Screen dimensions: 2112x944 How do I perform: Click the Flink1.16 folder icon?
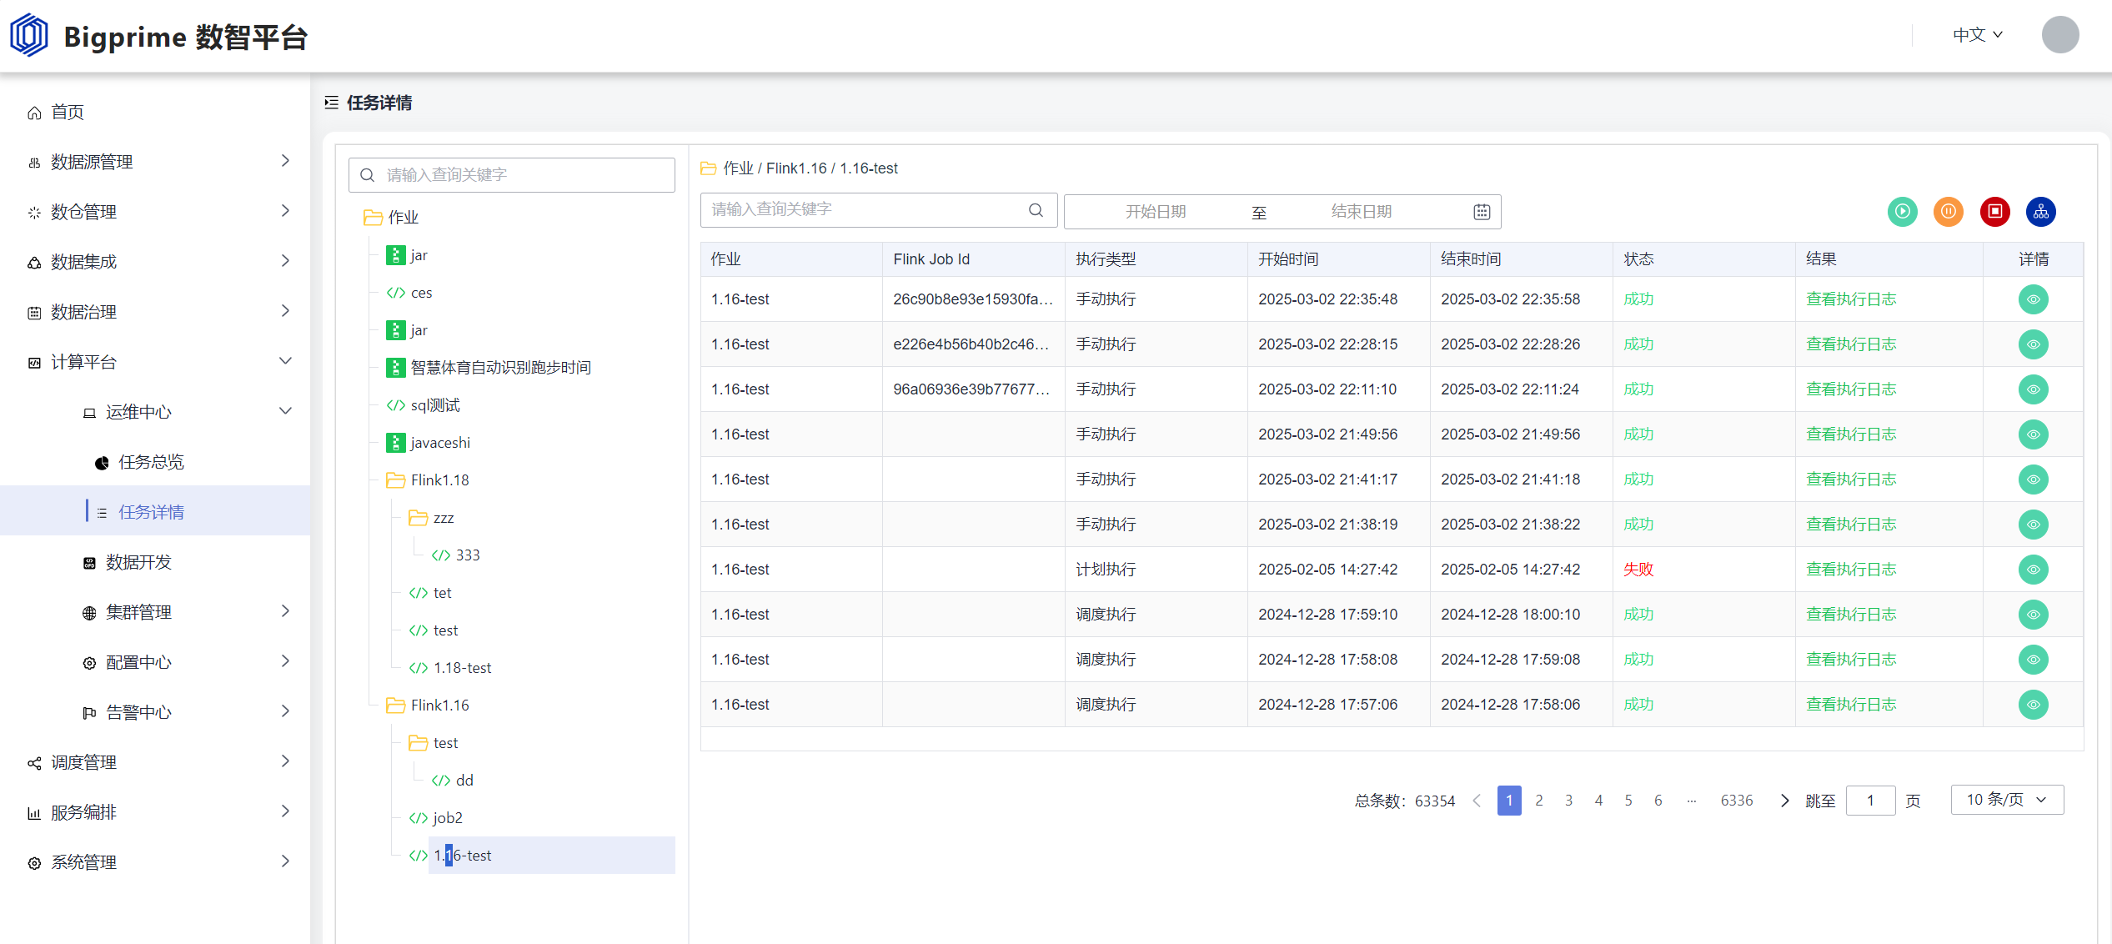pyautogui.click(x=395, y=705)
